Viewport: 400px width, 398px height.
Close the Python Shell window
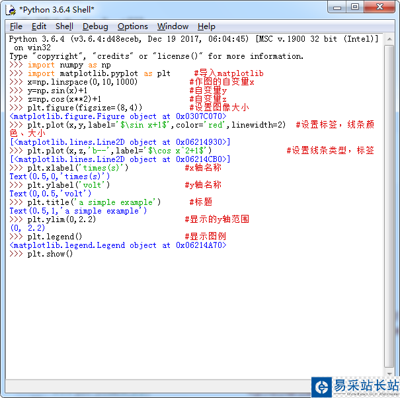[x=380, y=7]
